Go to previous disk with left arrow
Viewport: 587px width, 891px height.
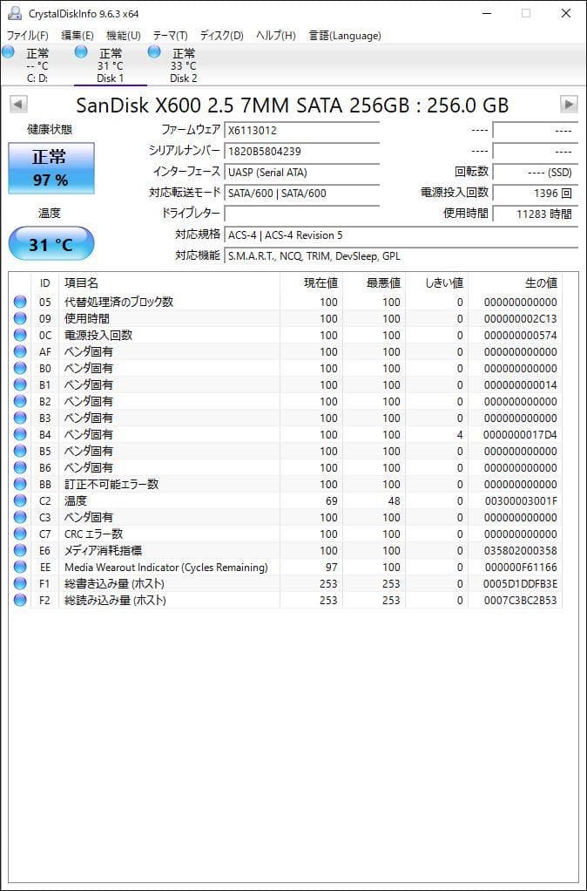[18, 104]
